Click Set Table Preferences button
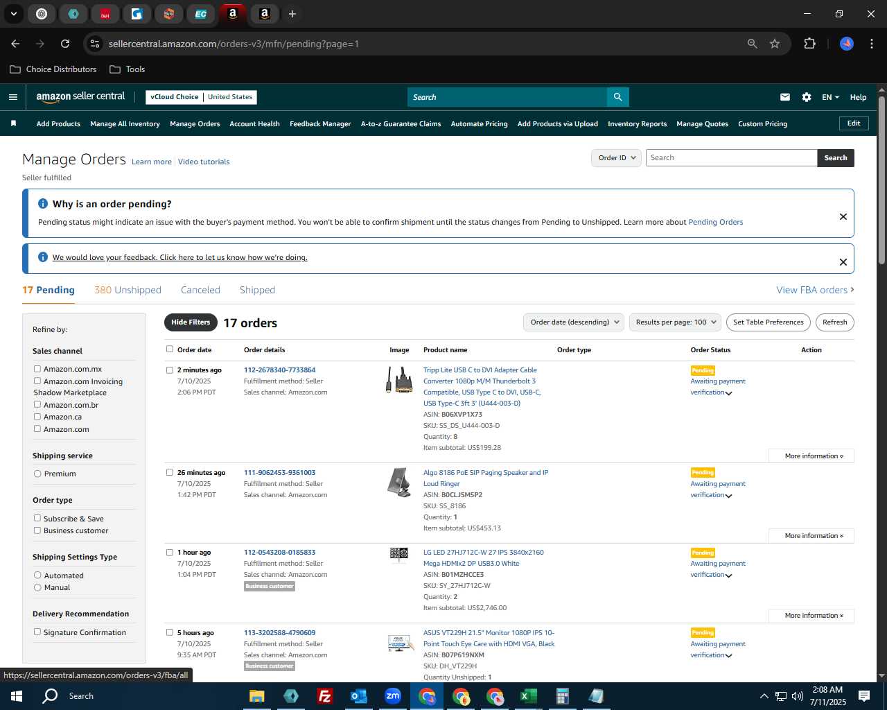The width and height of the screenshot is (887, 710). coord(769,322)
